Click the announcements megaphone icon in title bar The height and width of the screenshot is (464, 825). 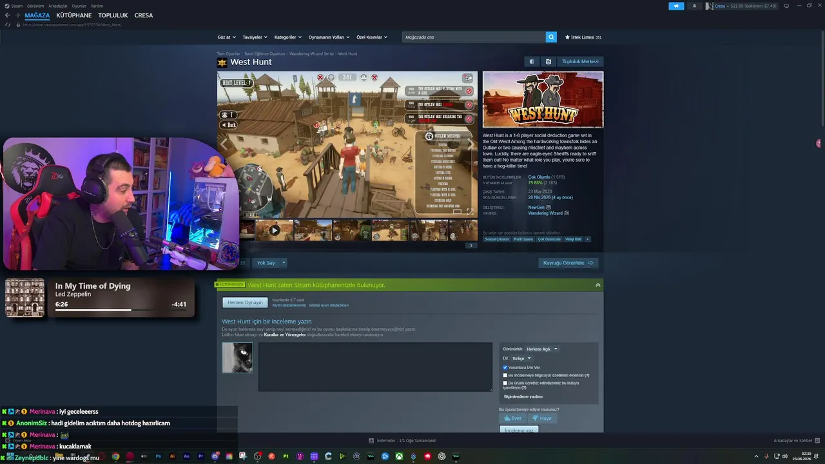coord(676,6)
